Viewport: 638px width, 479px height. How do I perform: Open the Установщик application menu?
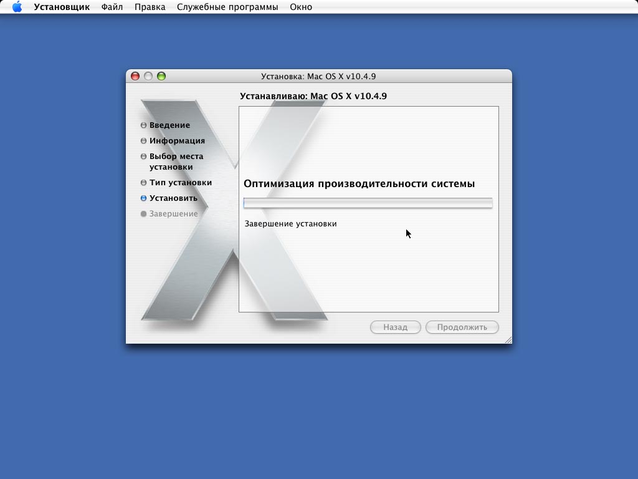[62, 7]
